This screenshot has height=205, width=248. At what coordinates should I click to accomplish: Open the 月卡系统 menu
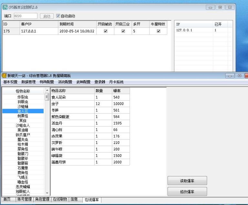(116, 82)
